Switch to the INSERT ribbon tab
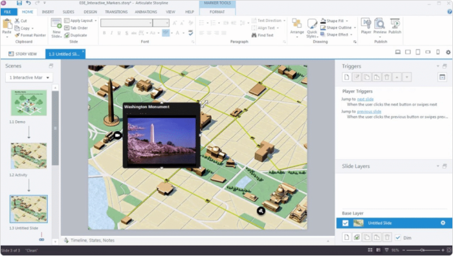 pos(48,12)
